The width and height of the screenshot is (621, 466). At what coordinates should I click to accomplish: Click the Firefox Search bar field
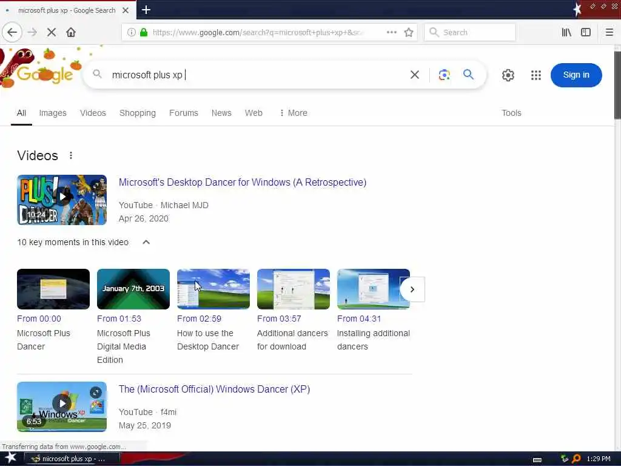tap(470, 32)
